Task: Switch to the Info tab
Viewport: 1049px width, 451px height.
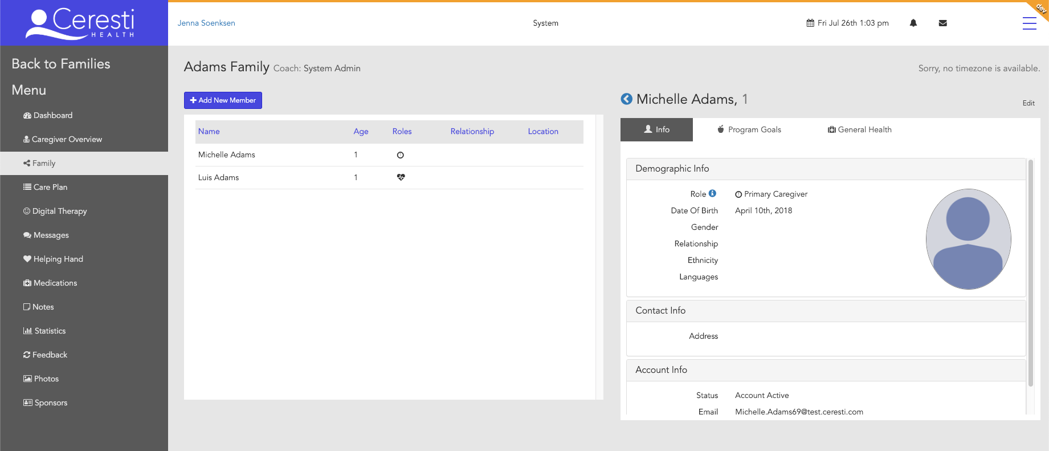Action: coord(656,129)
